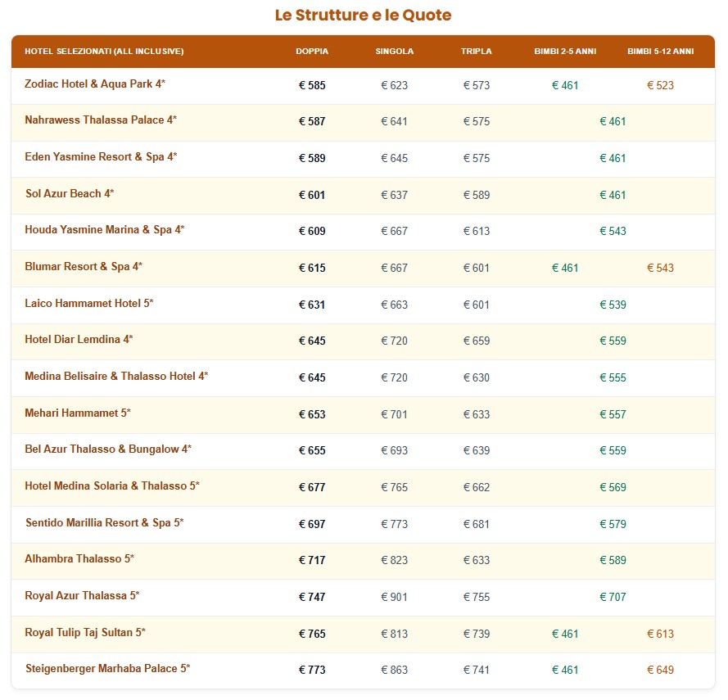Click the € 707 children's price
This screenshot has width=728, height=700.
pos(613,597)
